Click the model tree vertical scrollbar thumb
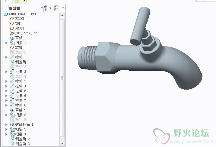The image size is (216, 147). click(62, 78)
